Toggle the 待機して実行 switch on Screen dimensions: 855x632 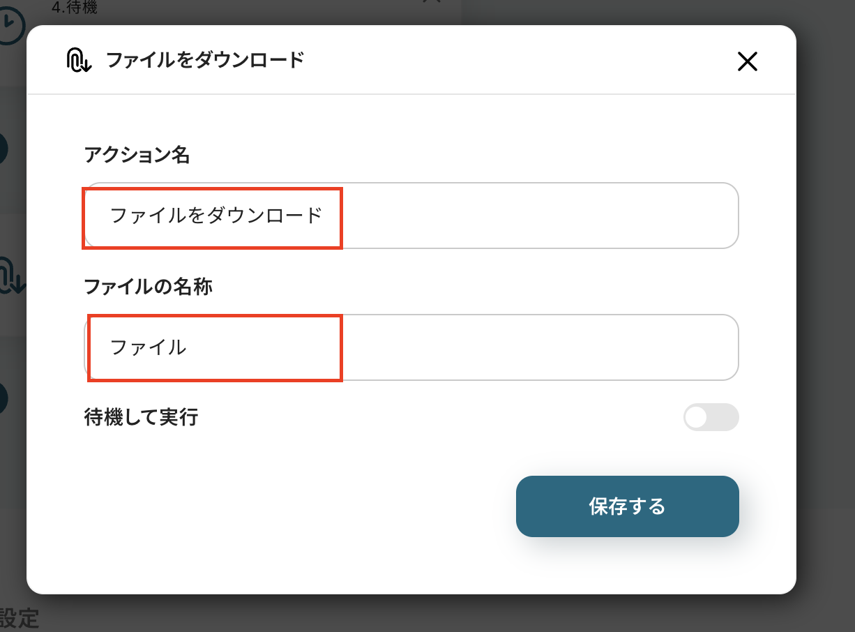tap(711, 417)
